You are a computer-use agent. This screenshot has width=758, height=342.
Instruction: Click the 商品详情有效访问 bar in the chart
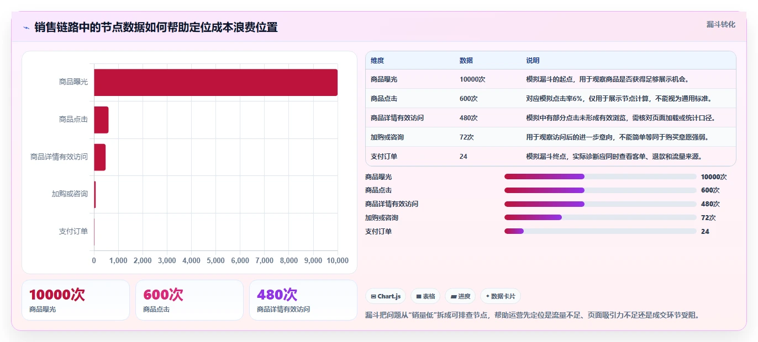[x=99, y=157]
